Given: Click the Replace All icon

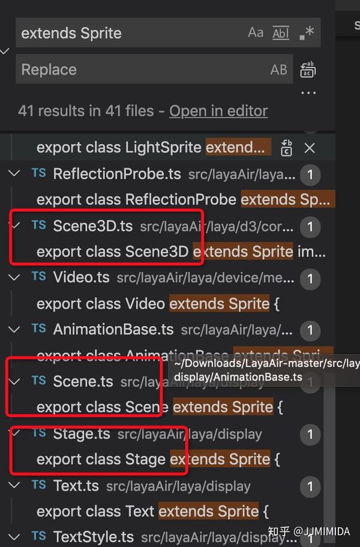Looking at the screenshot, I should coord(308,70).
